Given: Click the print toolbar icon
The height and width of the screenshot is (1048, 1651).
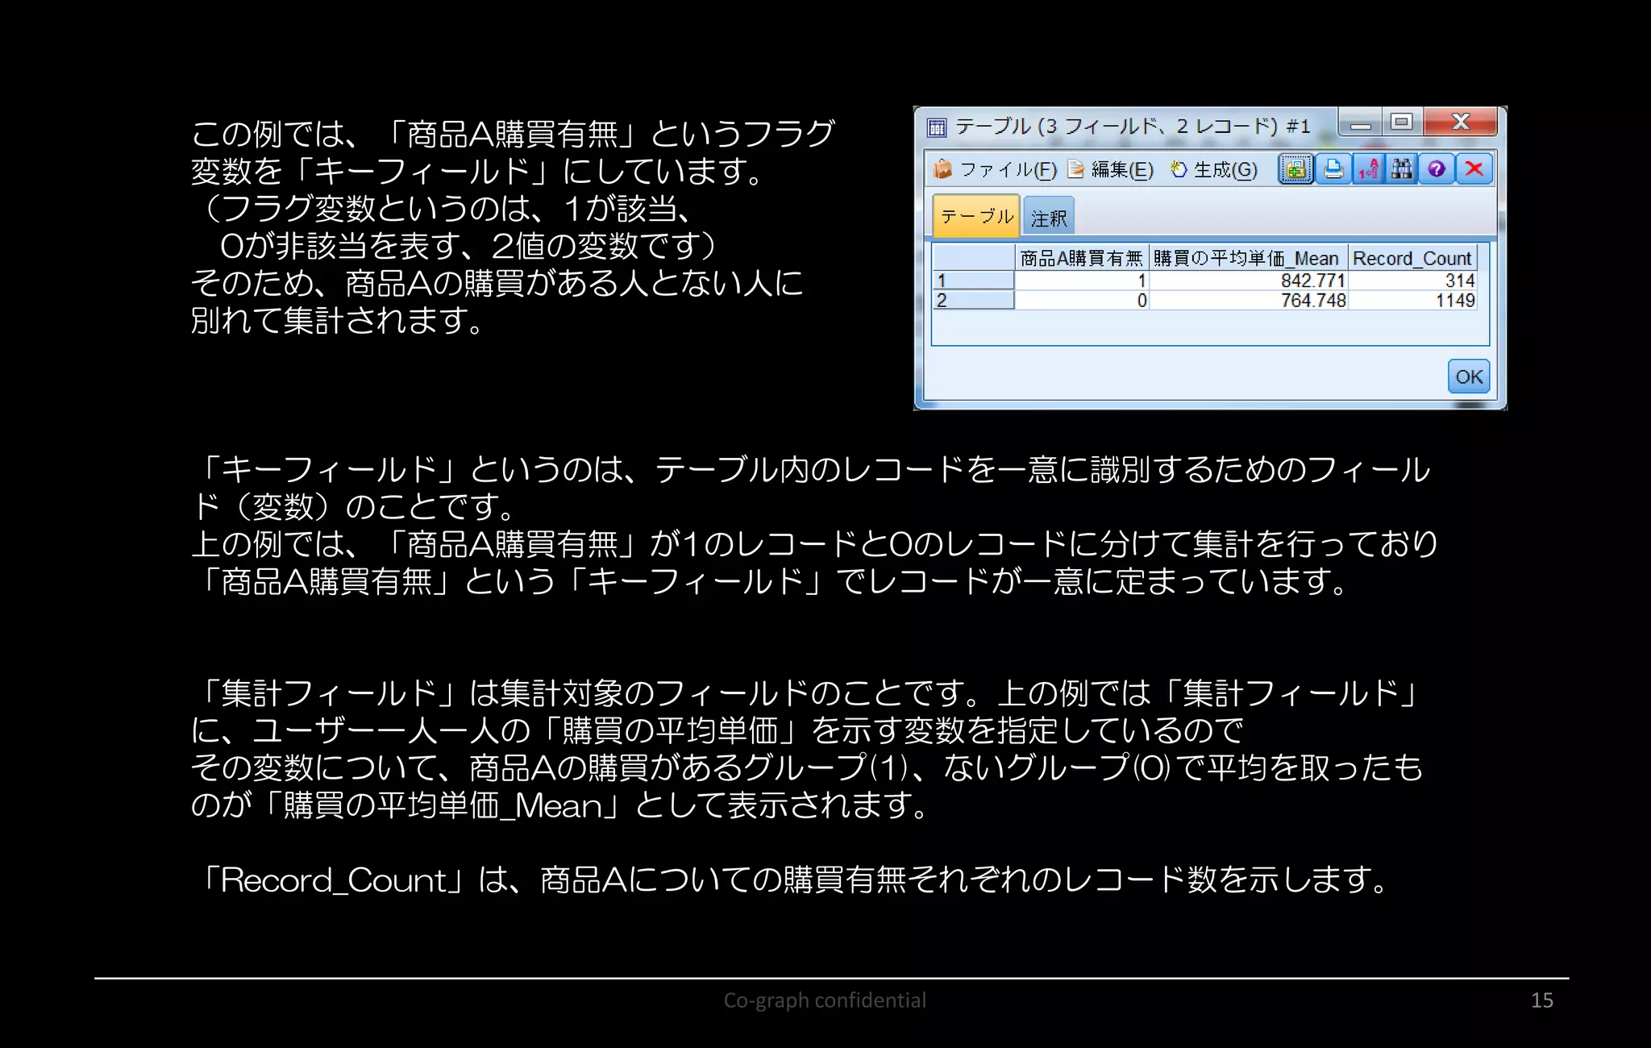Looking at the screenshot, I should (1333, 169).
